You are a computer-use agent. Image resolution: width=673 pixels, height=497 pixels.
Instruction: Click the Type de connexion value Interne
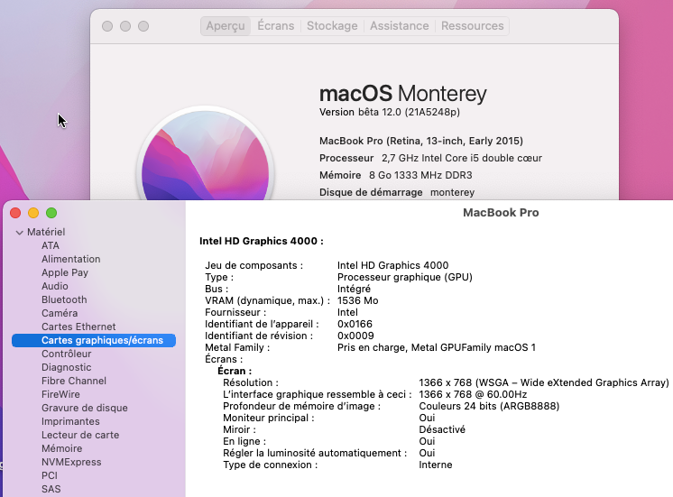point(435,465)
